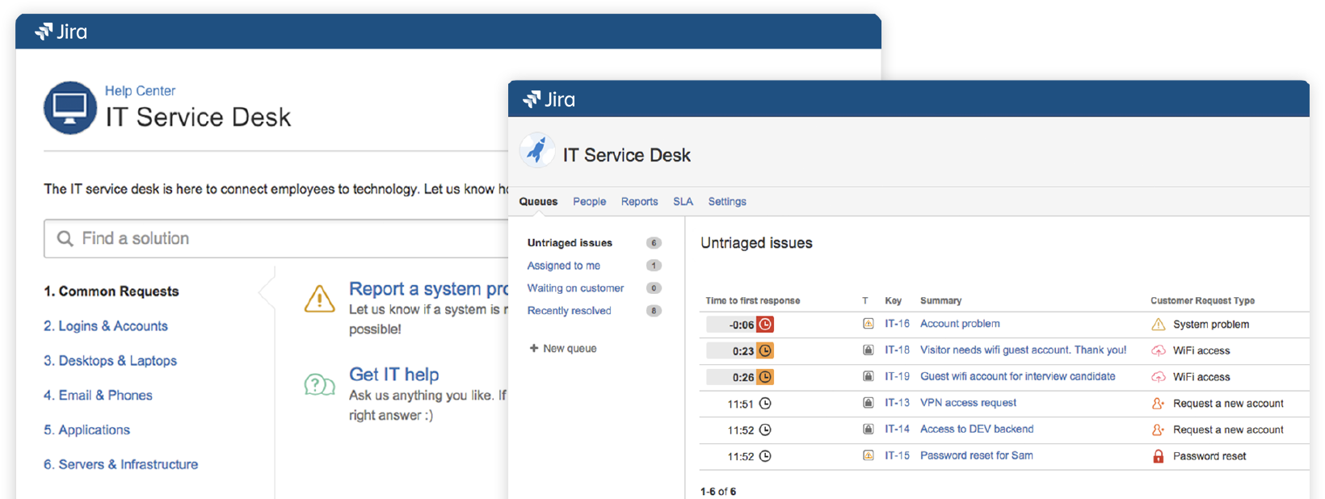The image size is (1325, 499).
Task: Click the issue type icon for IT-16
Action: (868, 324)
